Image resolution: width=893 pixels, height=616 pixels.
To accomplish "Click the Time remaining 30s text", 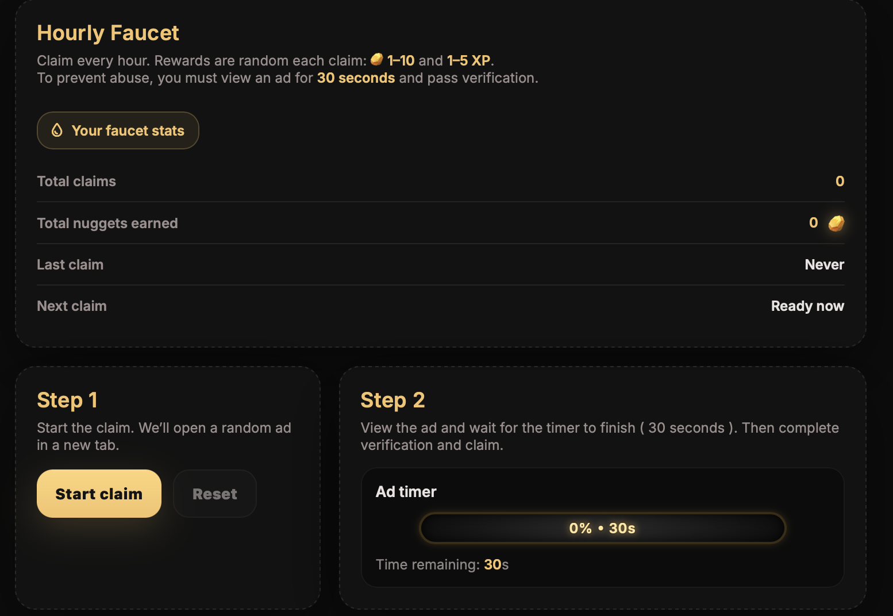I will [442, 564].
